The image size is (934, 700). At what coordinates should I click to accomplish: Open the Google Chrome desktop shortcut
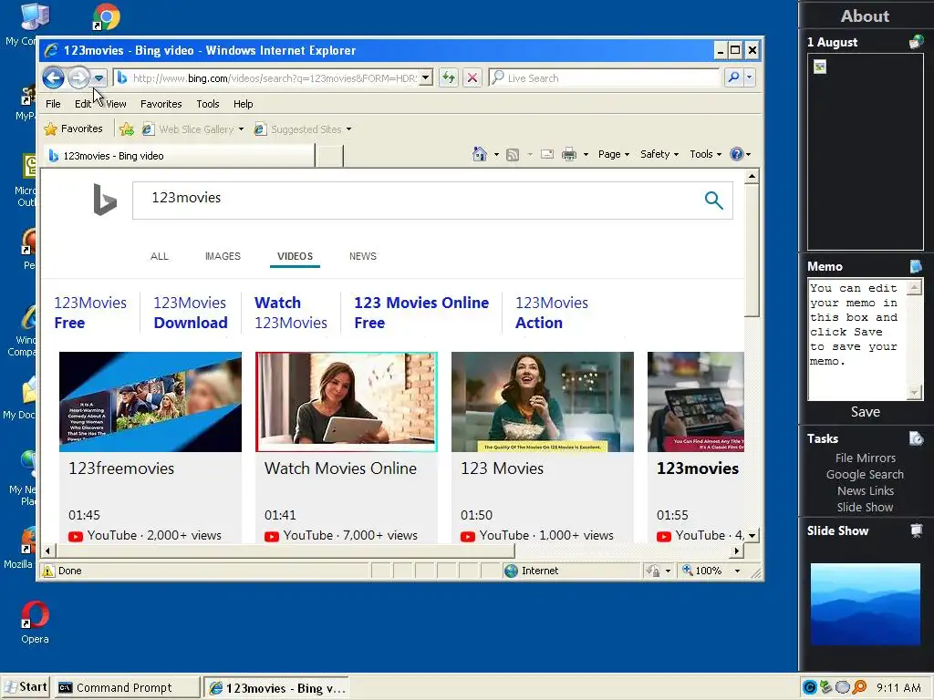(107, 16)
